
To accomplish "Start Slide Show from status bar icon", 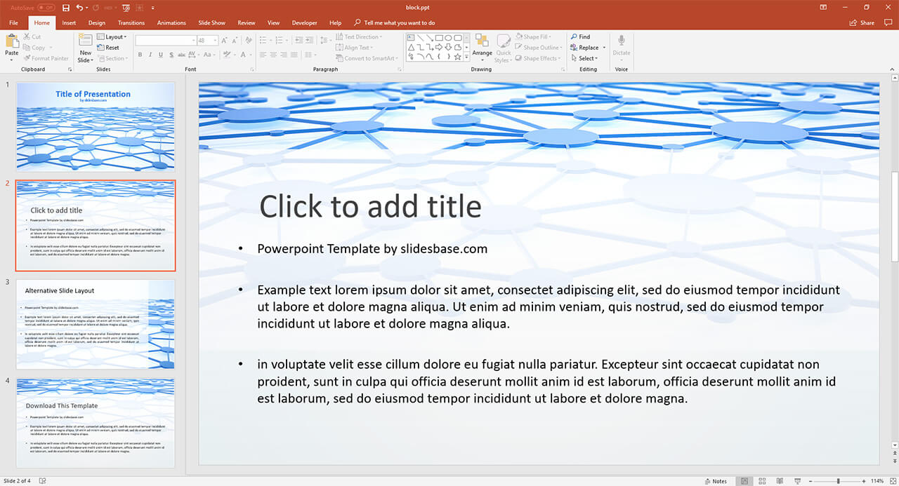I will (x=797, y=481).
